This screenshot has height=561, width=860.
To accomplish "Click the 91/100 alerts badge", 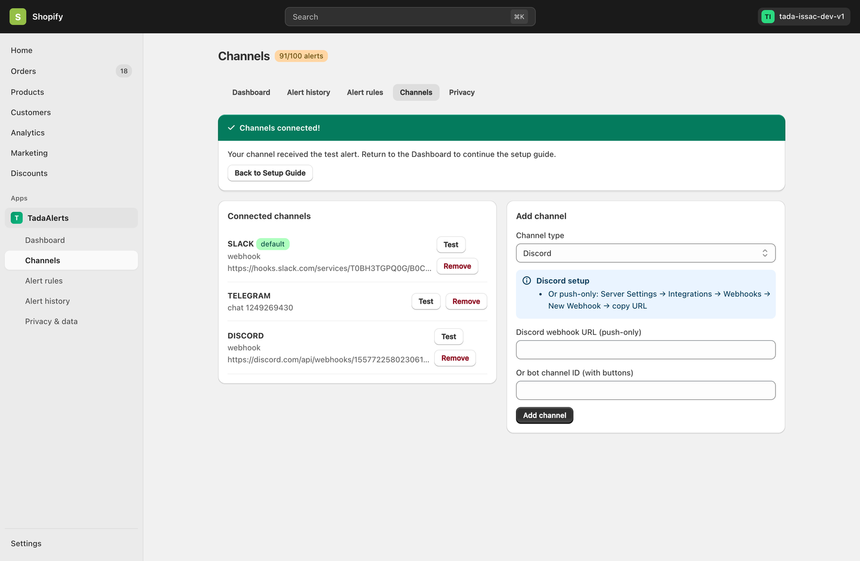I will click(301, 56).
